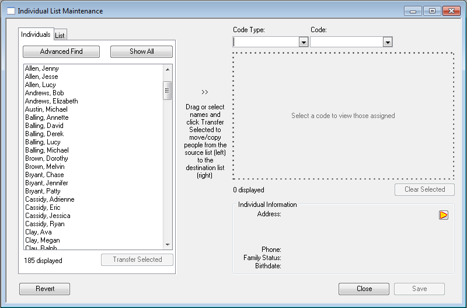
Task: Maximize the Individual List Maintenance window
Action: 432,11
